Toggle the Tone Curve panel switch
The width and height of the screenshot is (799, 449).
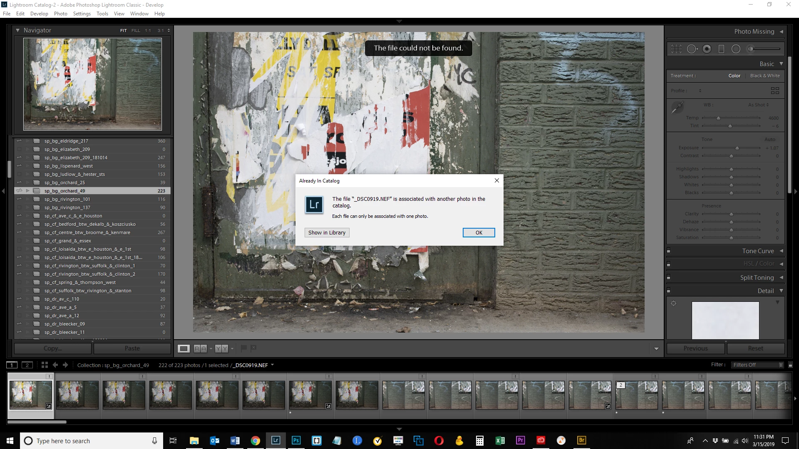pyautogui.click(x=669, y=251)
